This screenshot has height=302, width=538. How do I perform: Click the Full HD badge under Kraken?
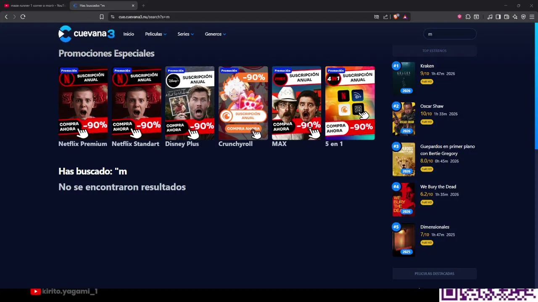point(427,81)
